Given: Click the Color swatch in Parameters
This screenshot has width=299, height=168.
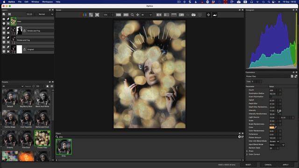Looking at the screenshot, I should coord(272,127).
